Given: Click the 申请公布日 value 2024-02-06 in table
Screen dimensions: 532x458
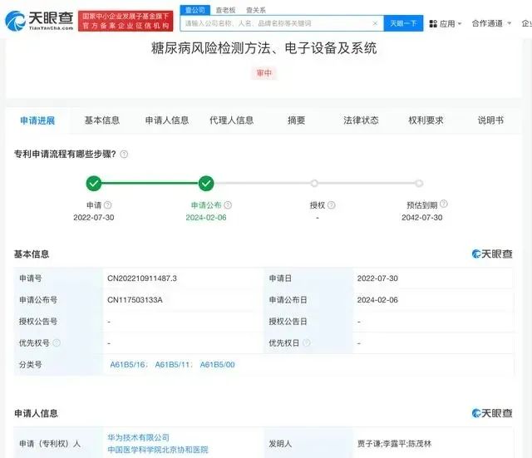Looking at the screenshot, I should (x=377, y=300).
